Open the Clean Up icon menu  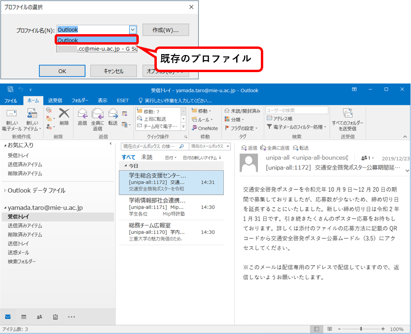[50, 118]
